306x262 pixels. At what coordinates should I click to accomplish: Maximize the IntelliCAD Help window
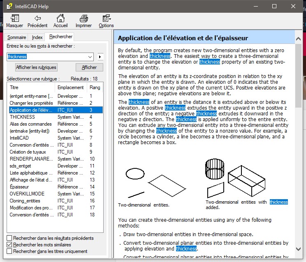pos(274,6)
